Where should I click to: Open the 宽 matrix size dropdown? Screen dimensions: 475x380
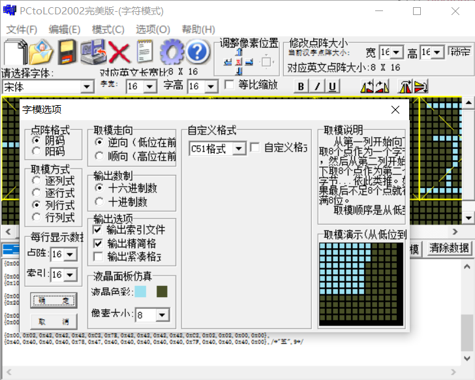pos(397,52)
